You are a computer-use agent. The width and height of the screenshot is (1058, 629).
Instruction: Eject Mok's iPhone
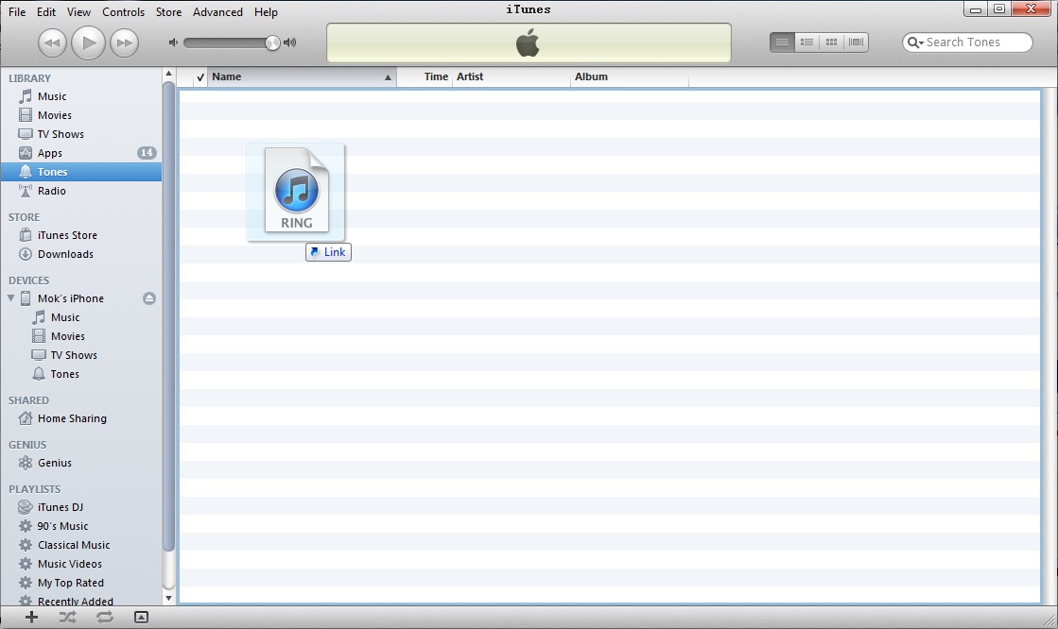tap(149, 298)
